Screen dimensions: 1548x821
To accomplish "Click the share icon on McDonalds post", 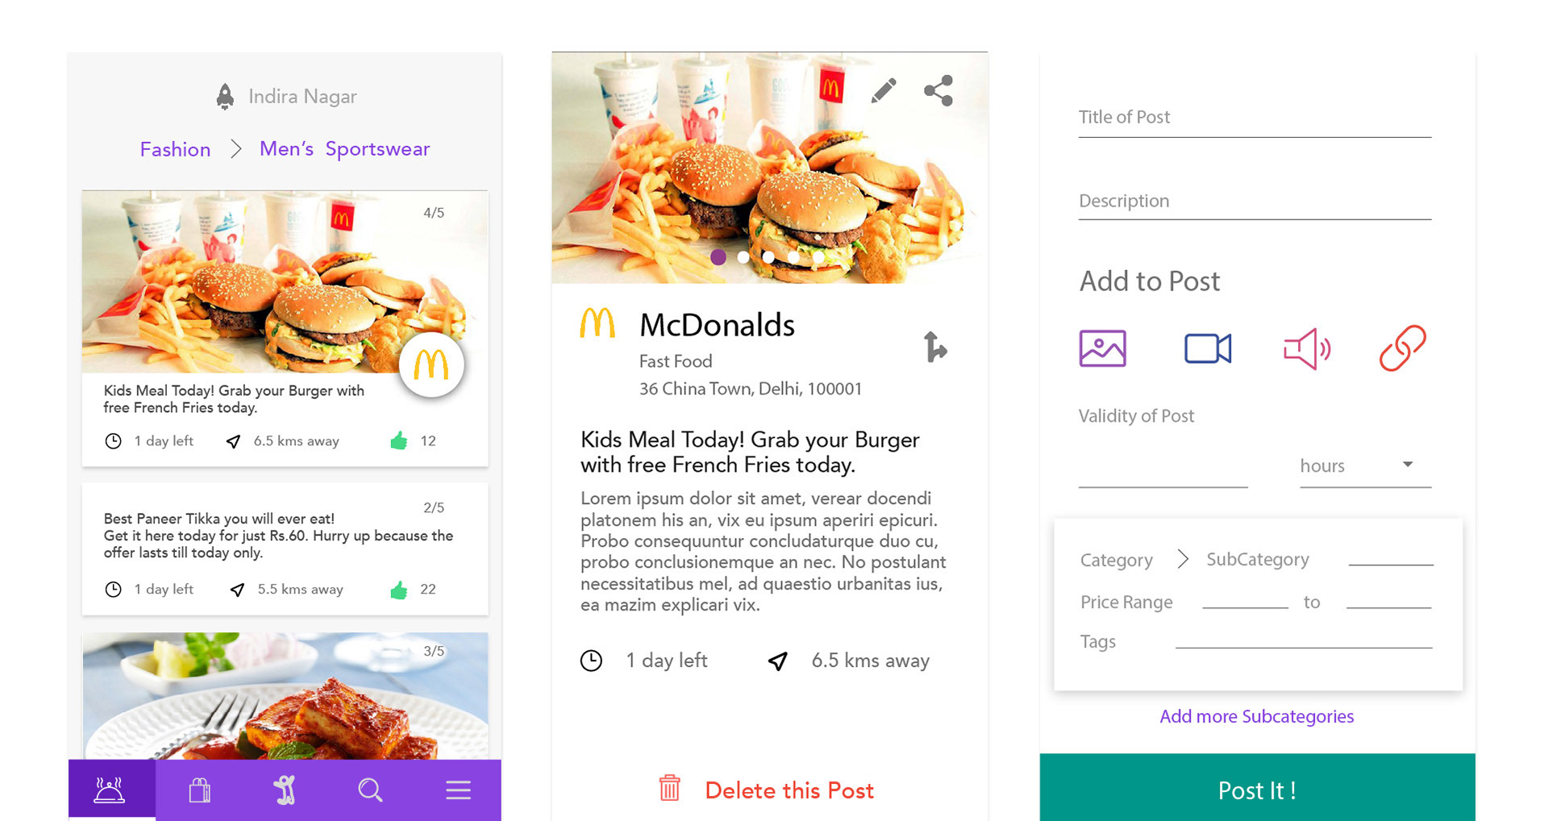I will click(x=938, y=90).
